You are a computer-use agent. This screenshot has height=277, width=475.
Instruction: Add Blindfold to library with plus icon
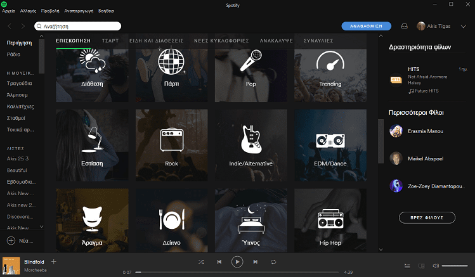tap(54, 262)
